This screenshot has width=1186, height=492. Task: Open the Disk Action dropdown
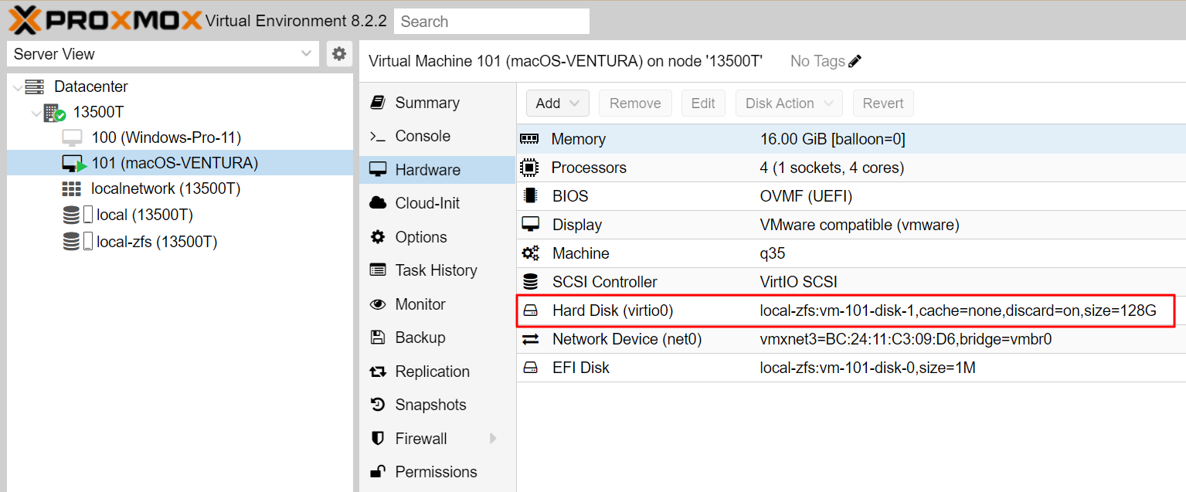[789, 103]
